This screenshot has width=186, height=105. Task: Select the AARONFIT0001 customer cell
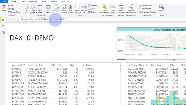pyautogui.click(x=136, y=69)
